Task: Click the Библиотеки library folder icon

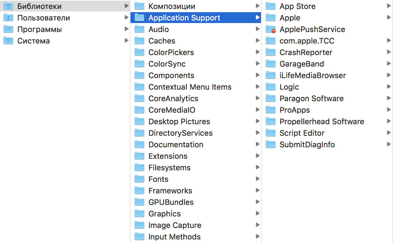Action: click(x=8, y=6)
